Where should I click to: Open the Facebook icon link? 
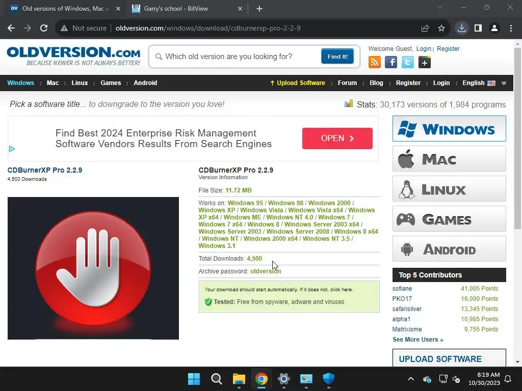(391, 62)
